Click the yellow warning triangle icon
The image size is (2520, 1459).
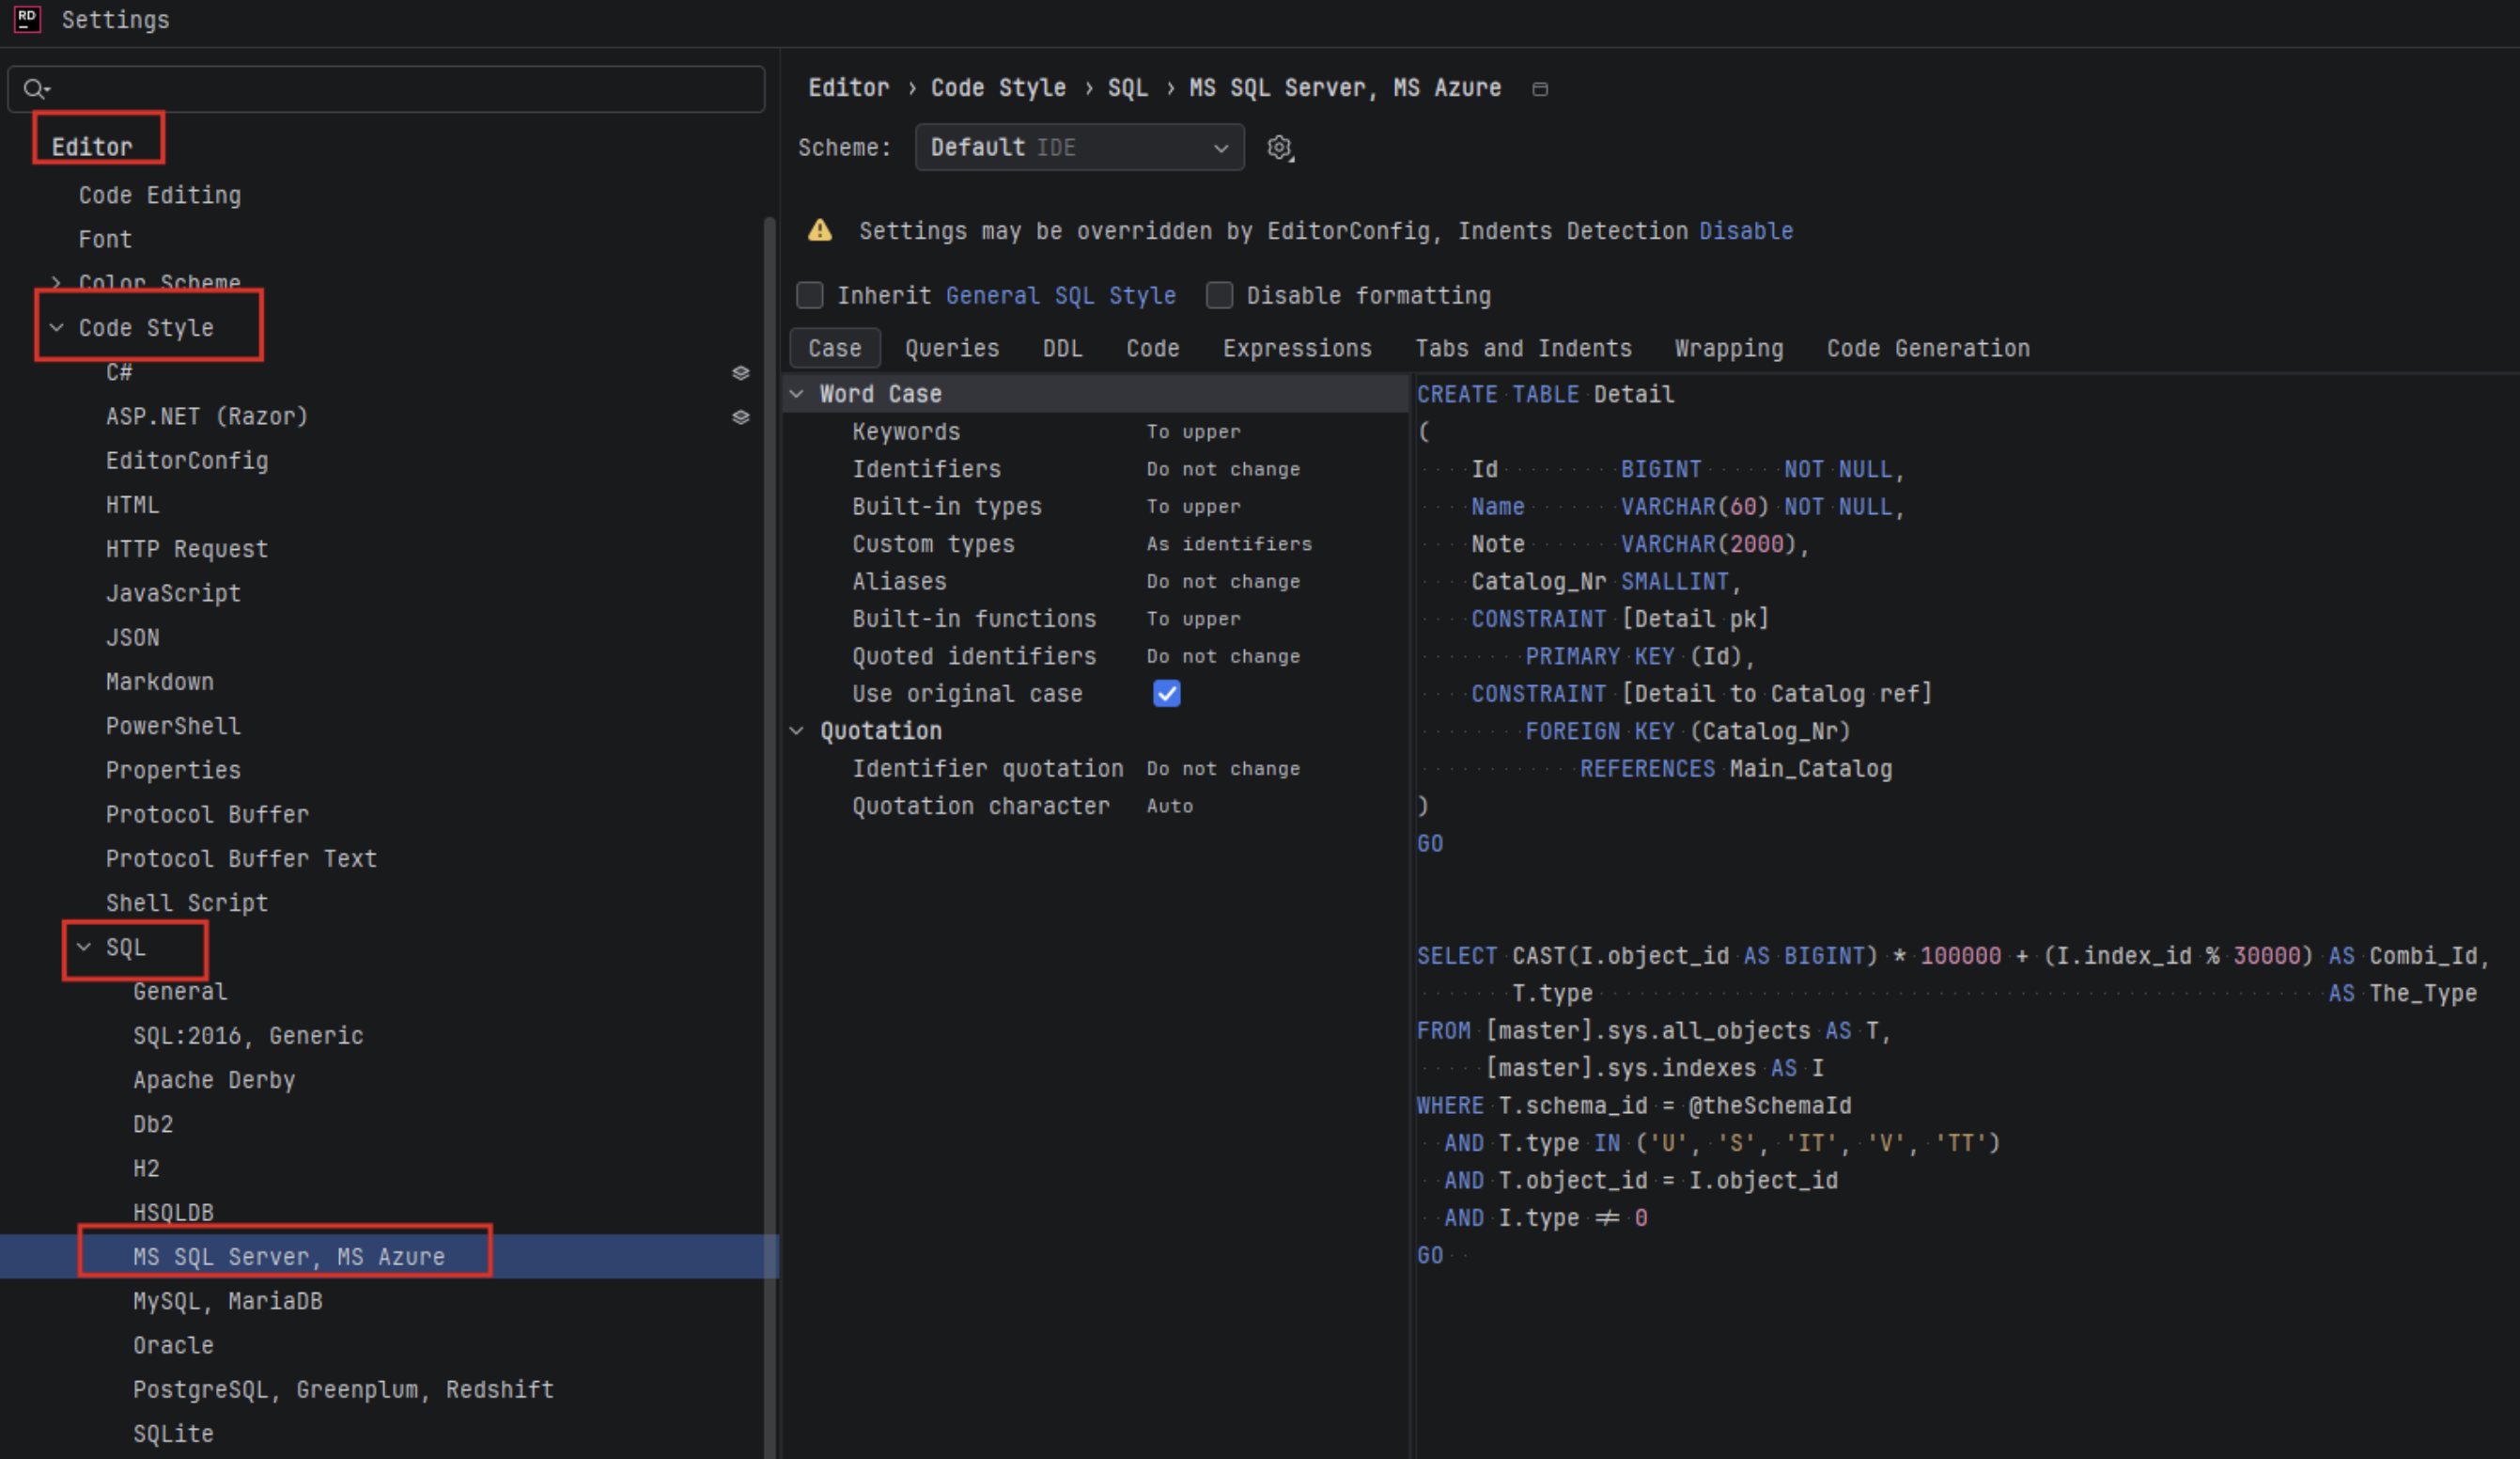820,230
